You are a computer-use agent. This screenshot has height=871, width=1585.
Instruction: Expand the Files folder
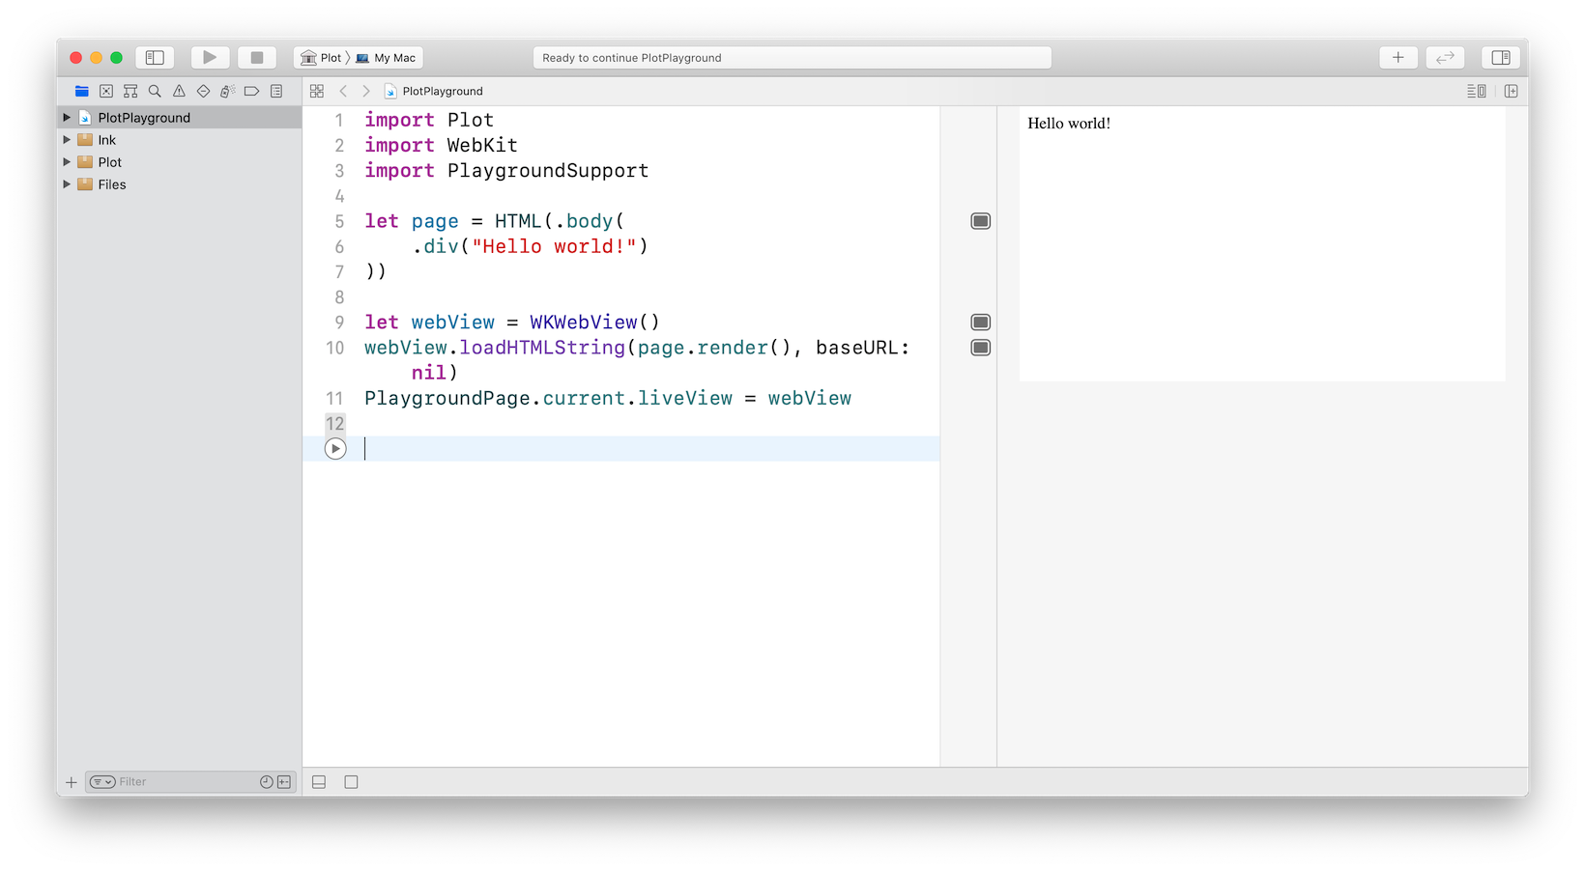click(67, 183)
